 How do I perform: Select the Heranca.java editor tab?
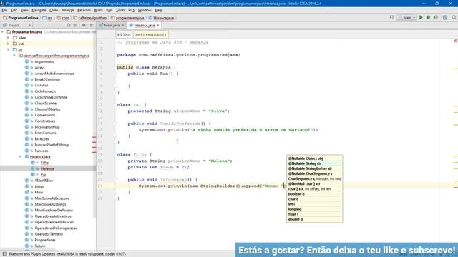[145, 26]
